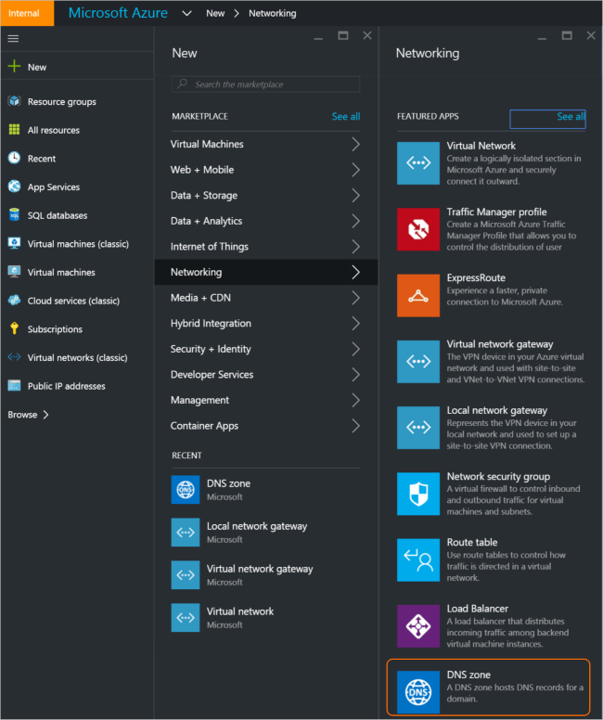The height and width of the screenshot is (720, 603).
Task: Click the App Services globe icon
Action: click(14, 186)
